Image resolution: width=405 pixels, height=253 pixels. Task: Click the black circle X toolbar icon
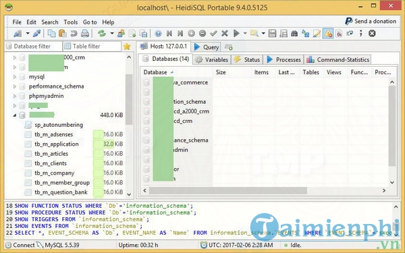tap(372, 34)
